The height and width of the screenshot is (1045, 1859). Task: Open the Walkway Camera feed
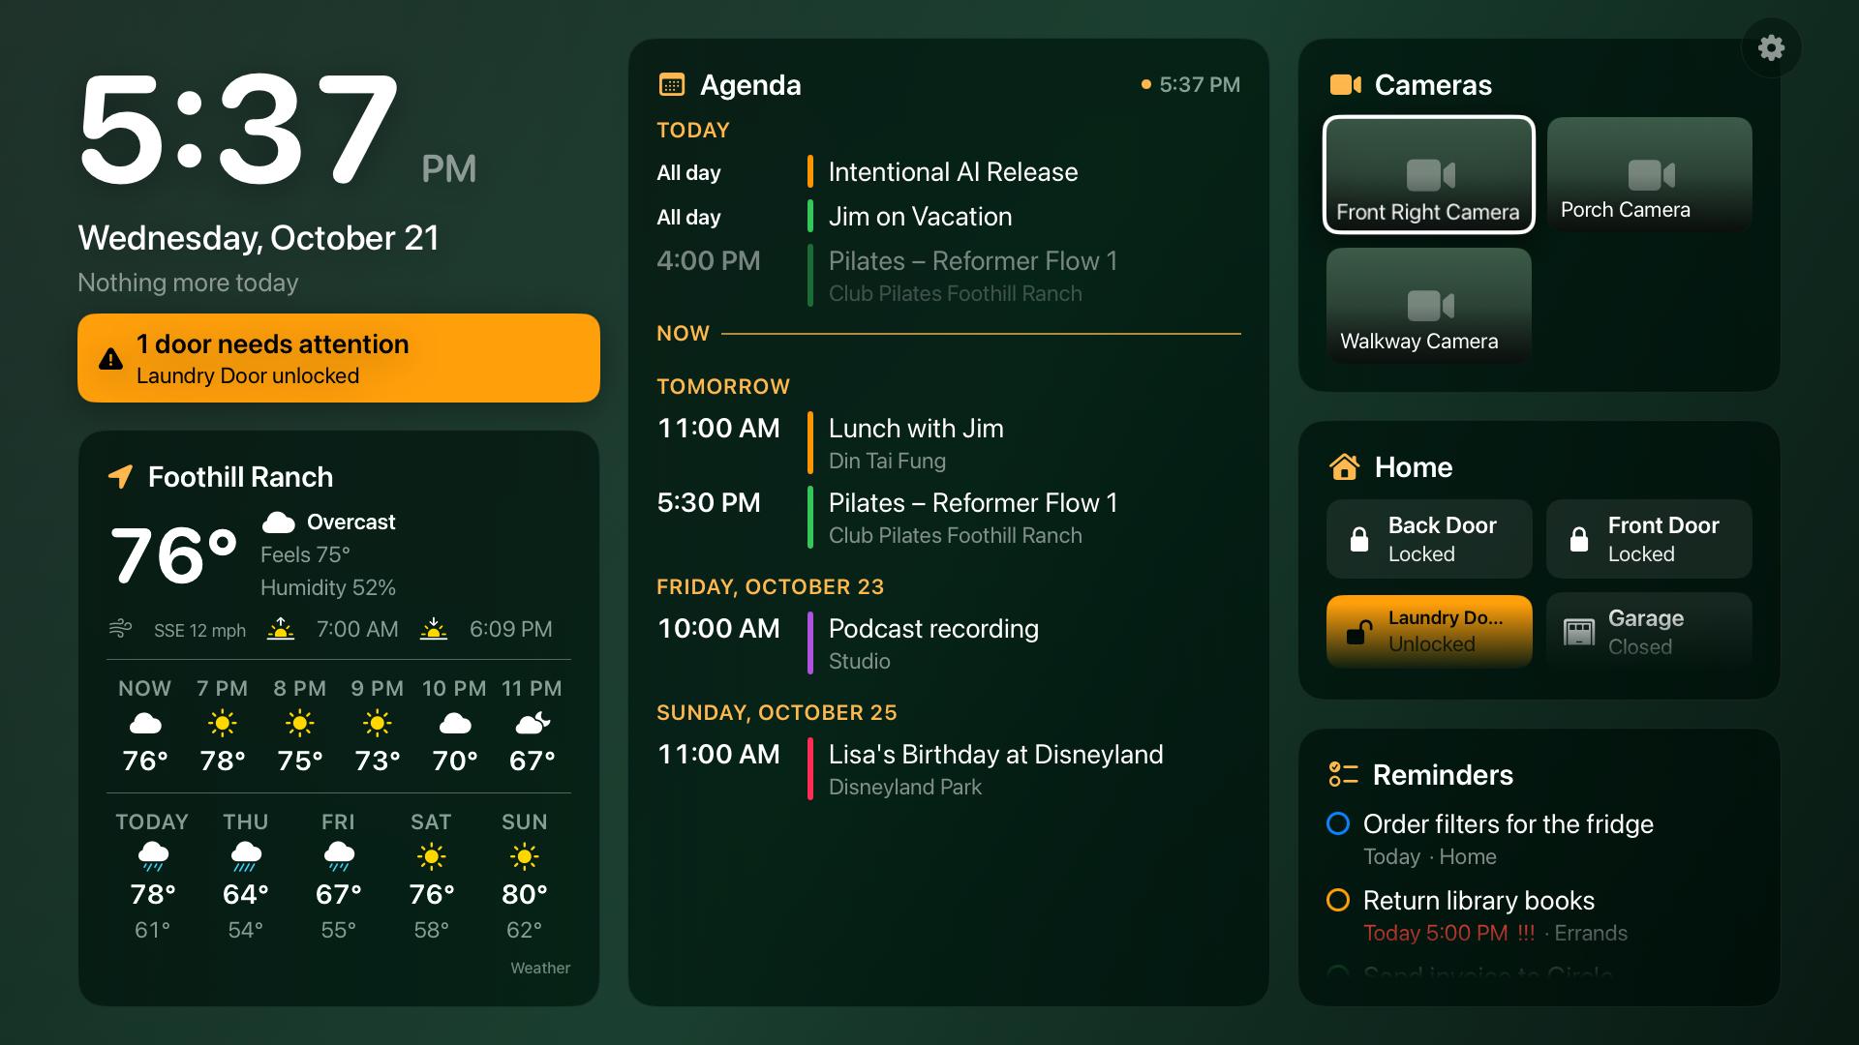click(1429, 305)
